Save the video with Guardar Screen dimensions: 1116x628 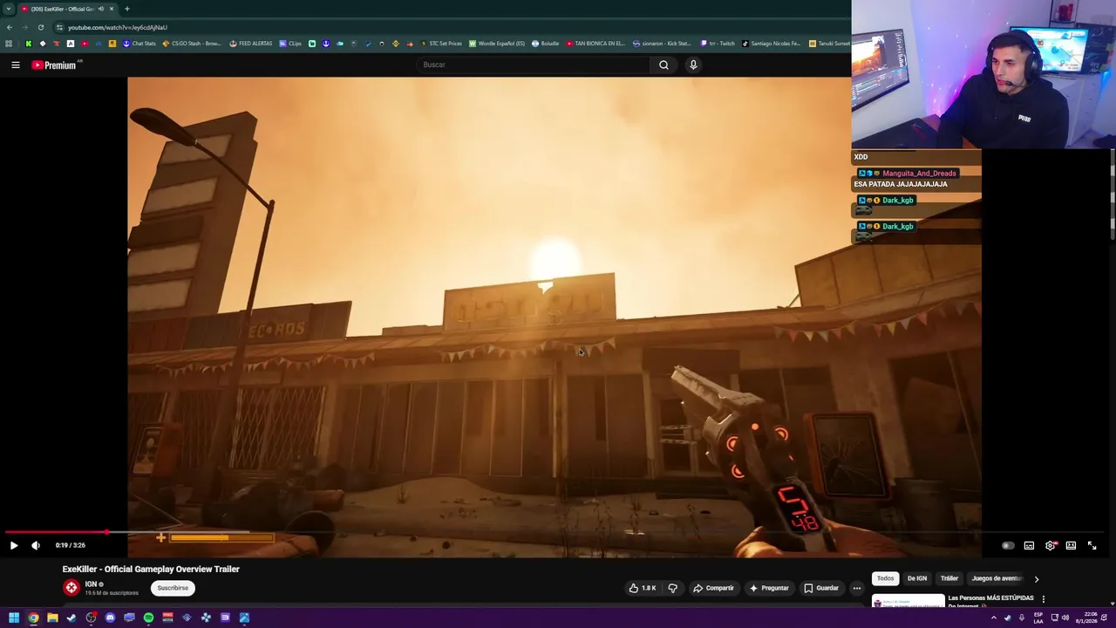821,588
